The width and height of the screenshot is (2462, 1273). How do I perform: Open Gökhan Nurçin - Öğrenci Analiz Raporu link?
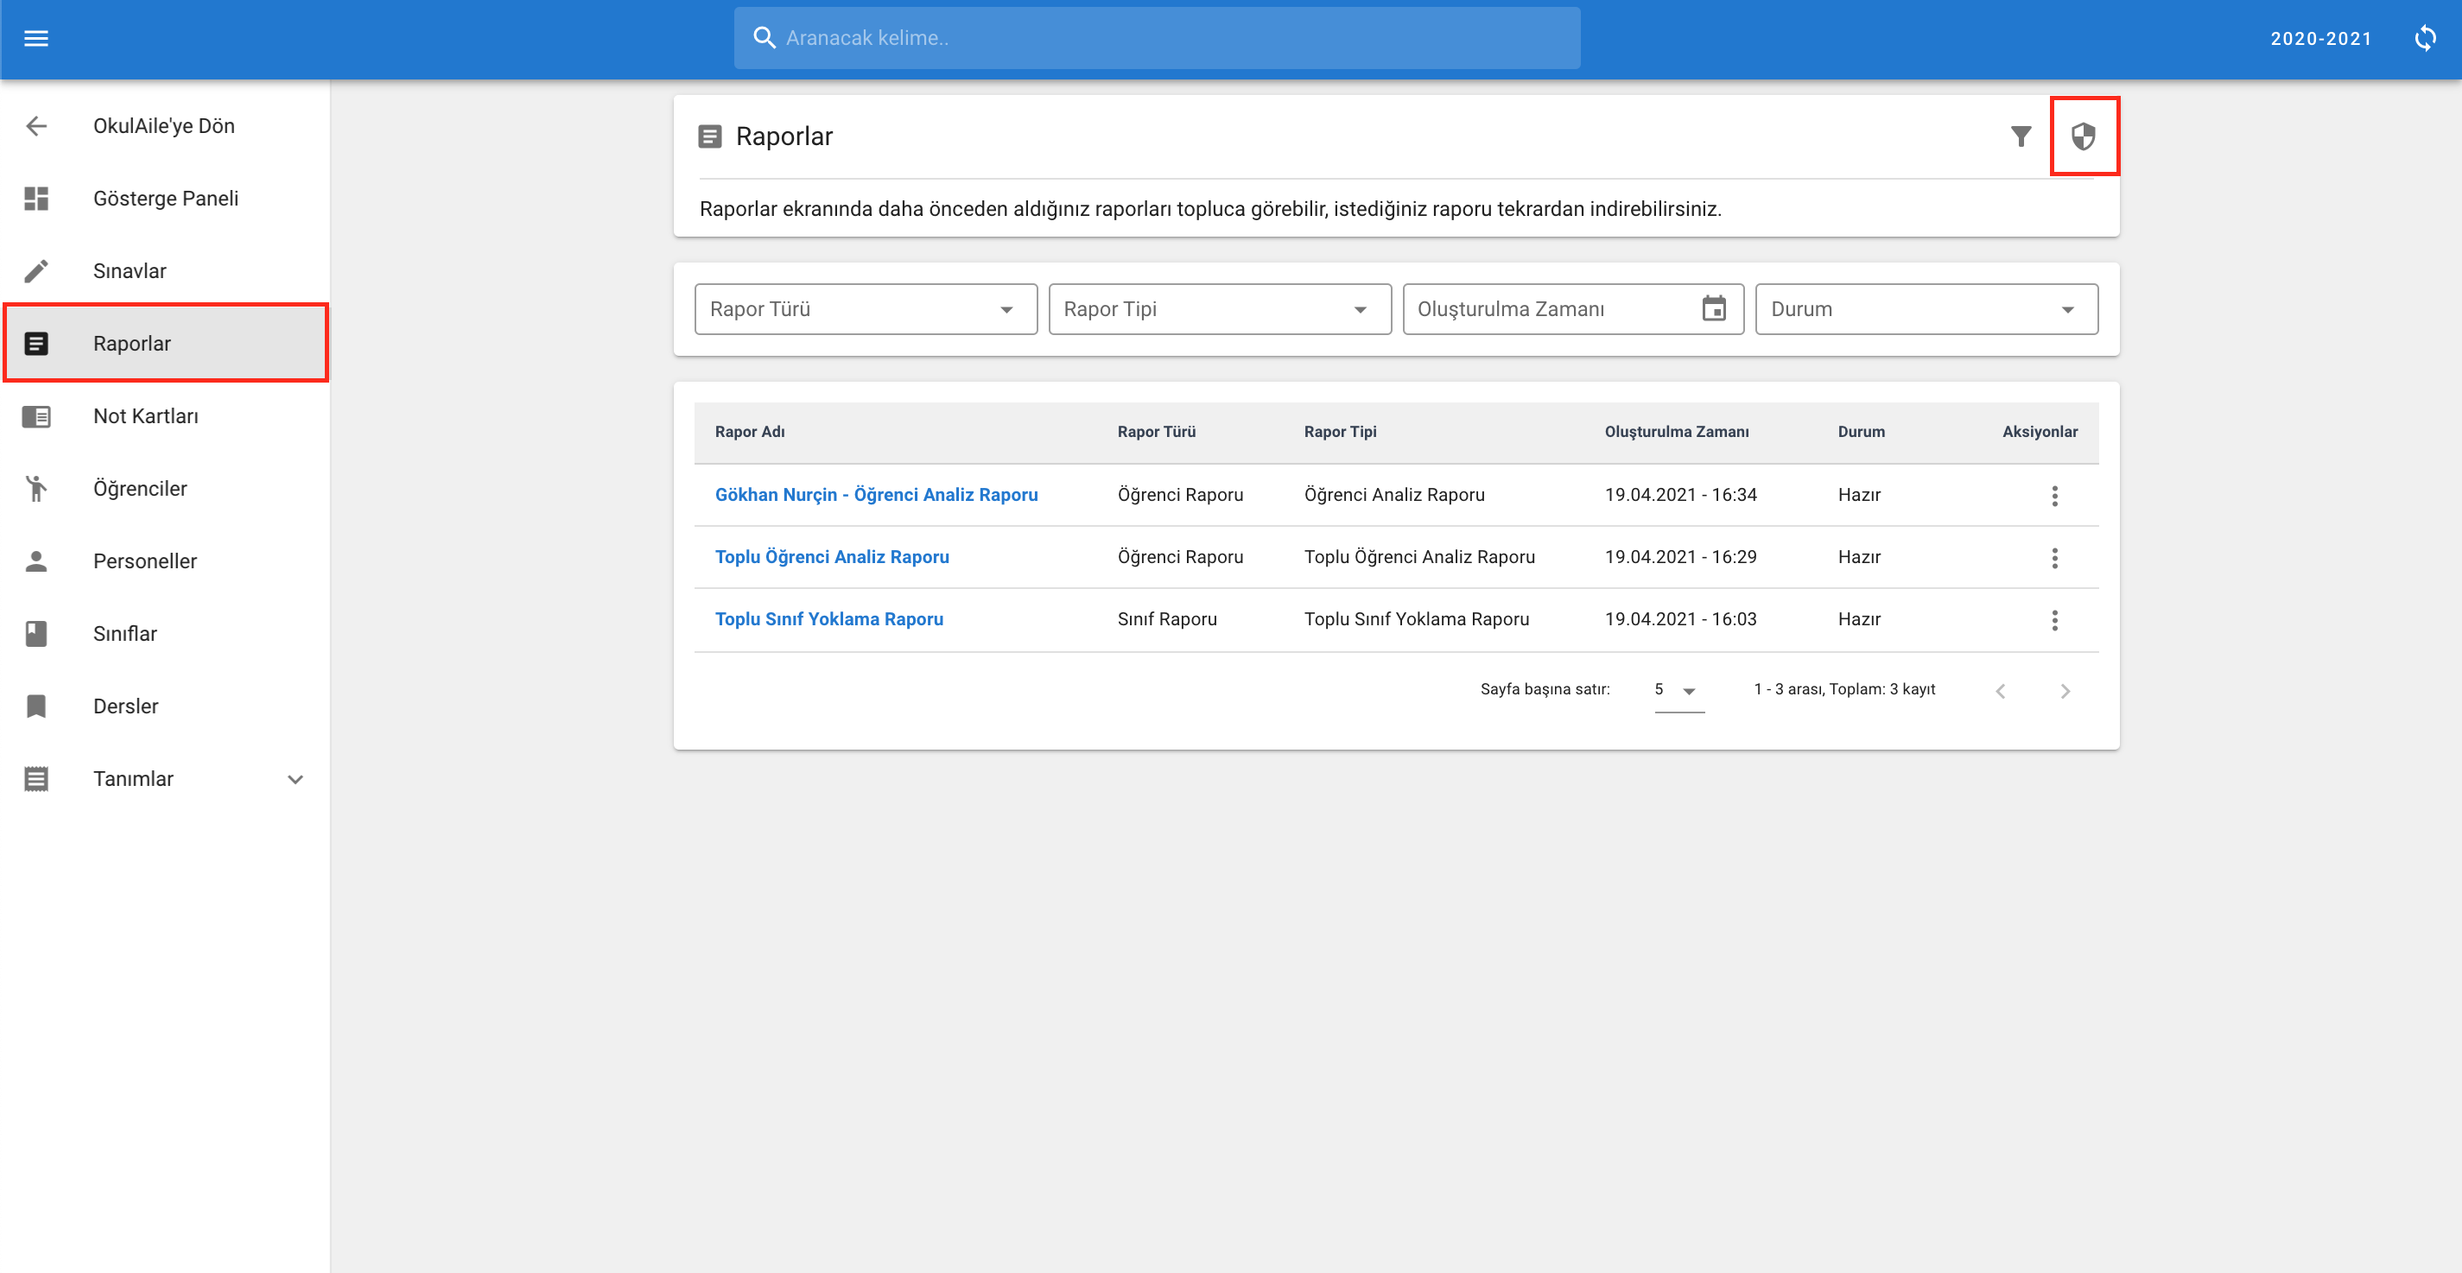click(x=875, y=495)
